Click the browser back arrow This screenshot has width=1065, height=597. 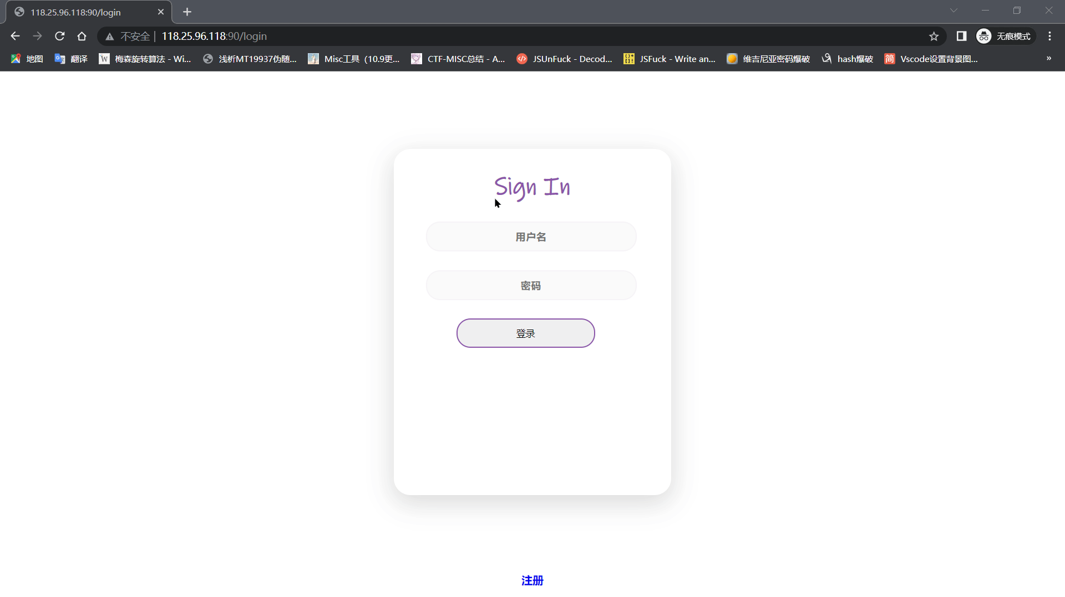(15, 36)
